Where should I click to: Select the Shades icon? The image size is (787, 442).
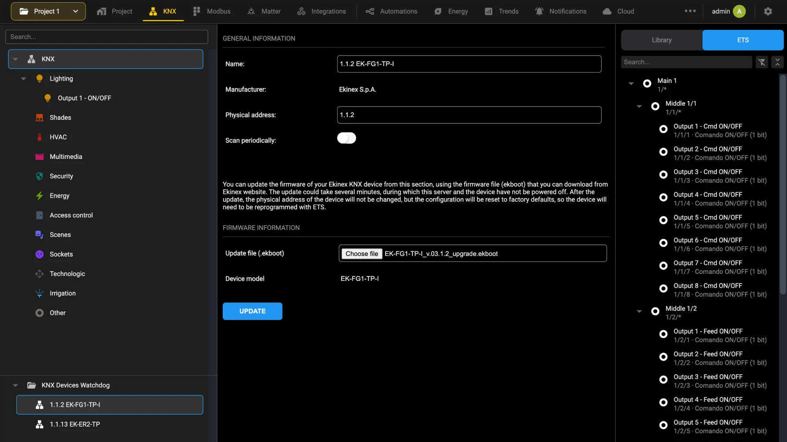[x=40, y=118]
